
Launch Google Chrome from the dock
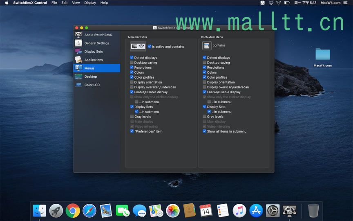(x=73, y=211)
